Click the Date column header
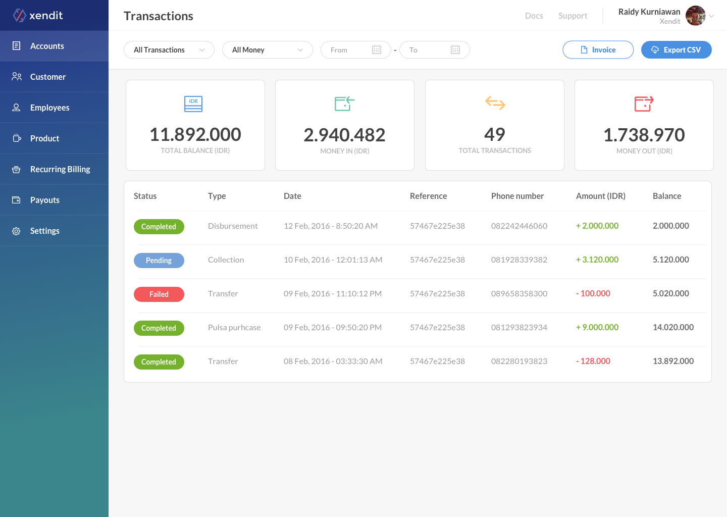727x517 pixels. point(292,196)
